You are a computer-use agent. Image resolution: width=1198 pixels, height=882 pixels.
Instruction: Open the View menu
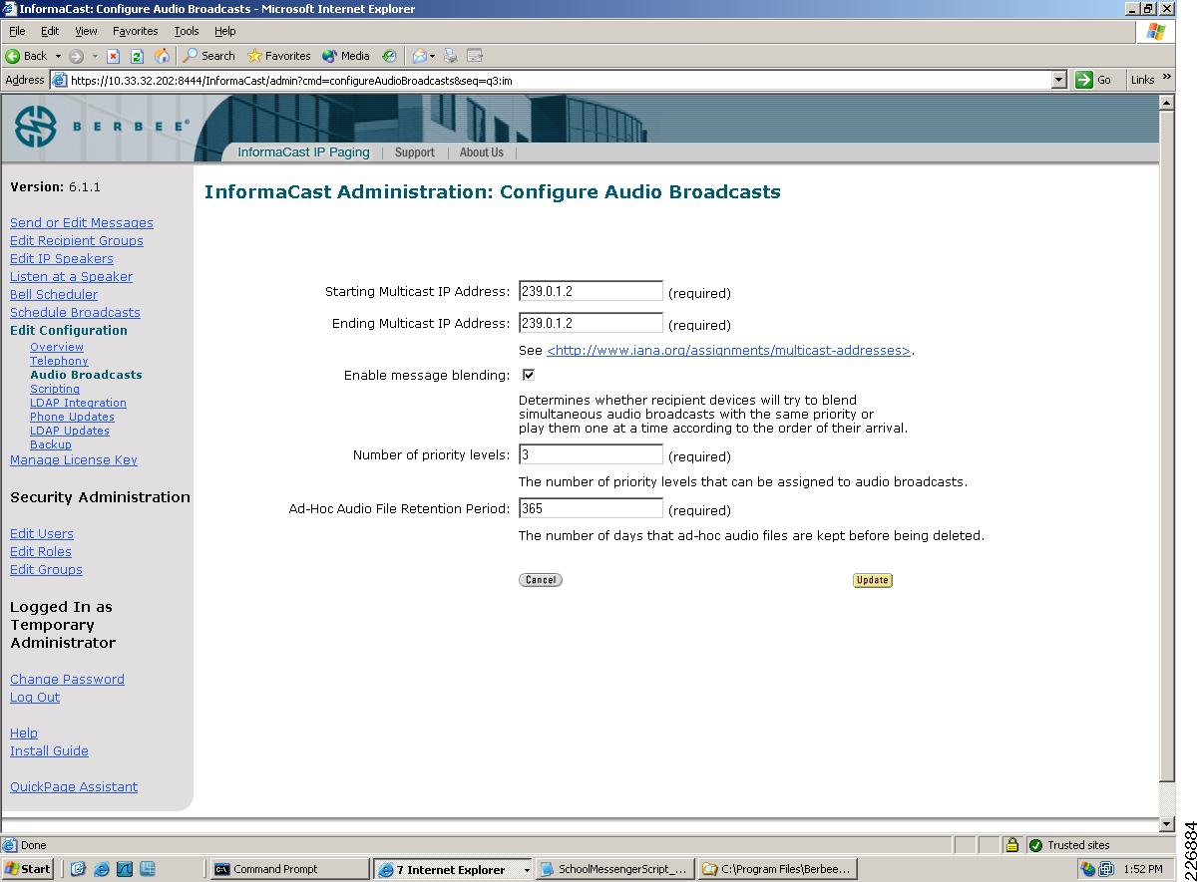pyautogui.click(x=86, y=31)
